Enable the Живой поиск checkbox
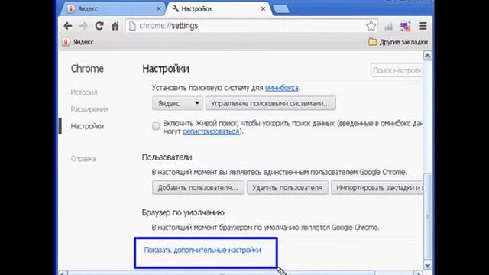Screen dimensions: 489x275 (x=156, y=126)
